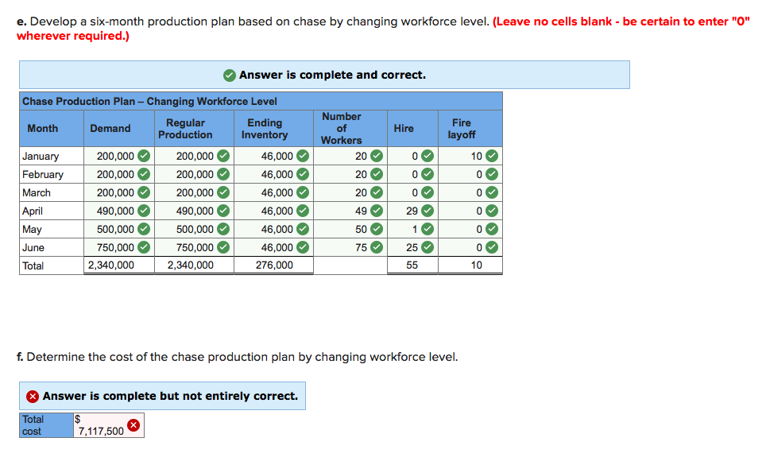The image size is (766, 465).
Task: Click the red X beside the total cost value
Action: point(133,426)
